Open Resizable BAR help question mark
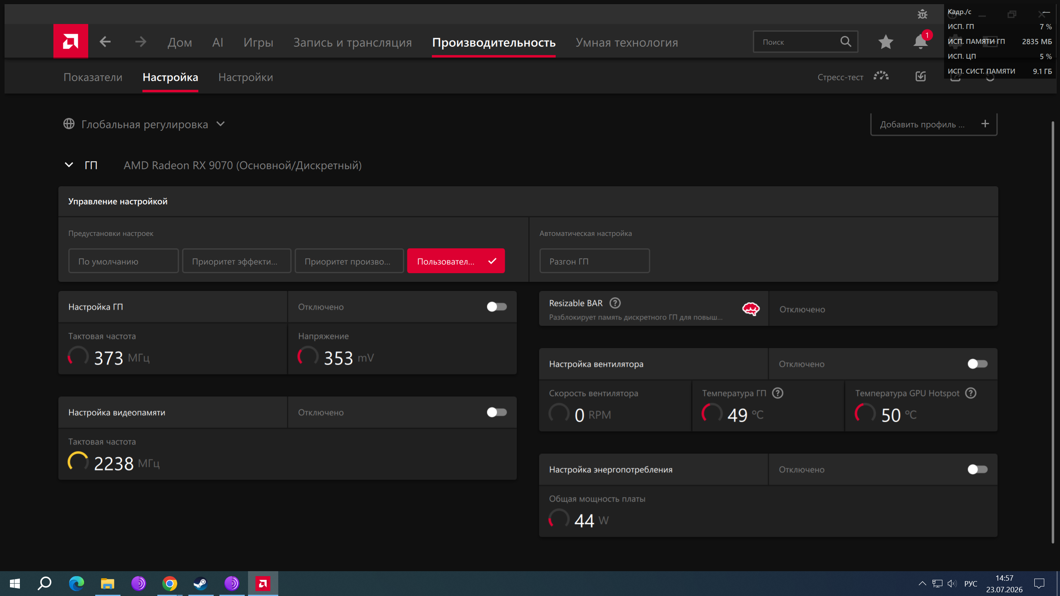 coord(615,303)
